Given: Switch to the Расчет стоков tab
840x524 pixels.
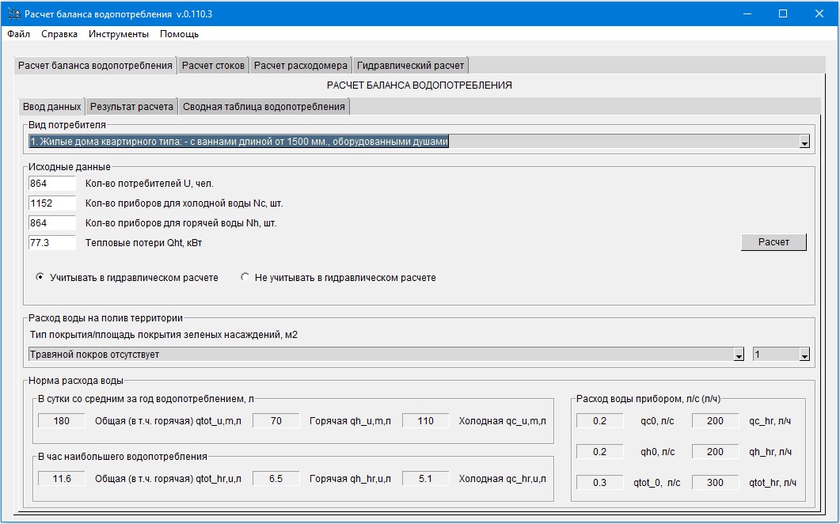Looking at the screenshot, I should coord(213,66).
